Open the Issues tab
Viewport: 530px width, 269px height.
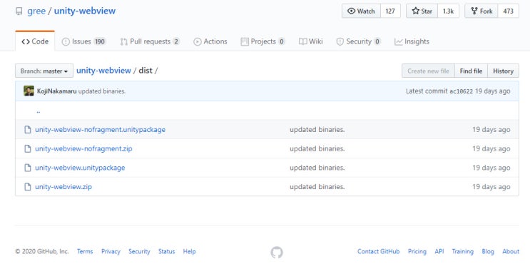[x=84, y=41]
